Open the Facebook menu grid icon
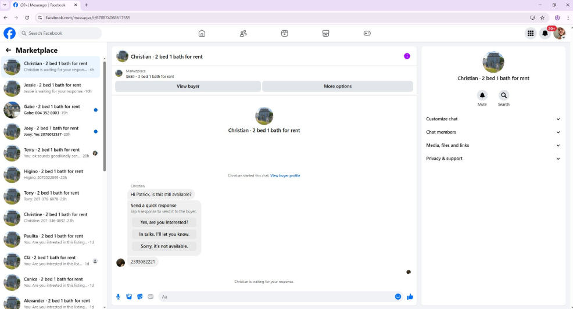Viewport: 573px width, 309px height. 531,33
